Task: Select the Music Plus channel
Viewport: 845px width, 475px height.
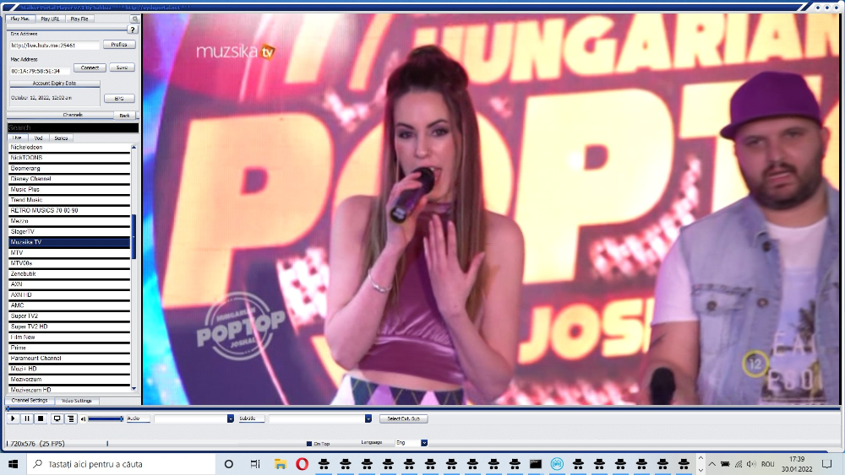Action: click(x=69, y=189)
